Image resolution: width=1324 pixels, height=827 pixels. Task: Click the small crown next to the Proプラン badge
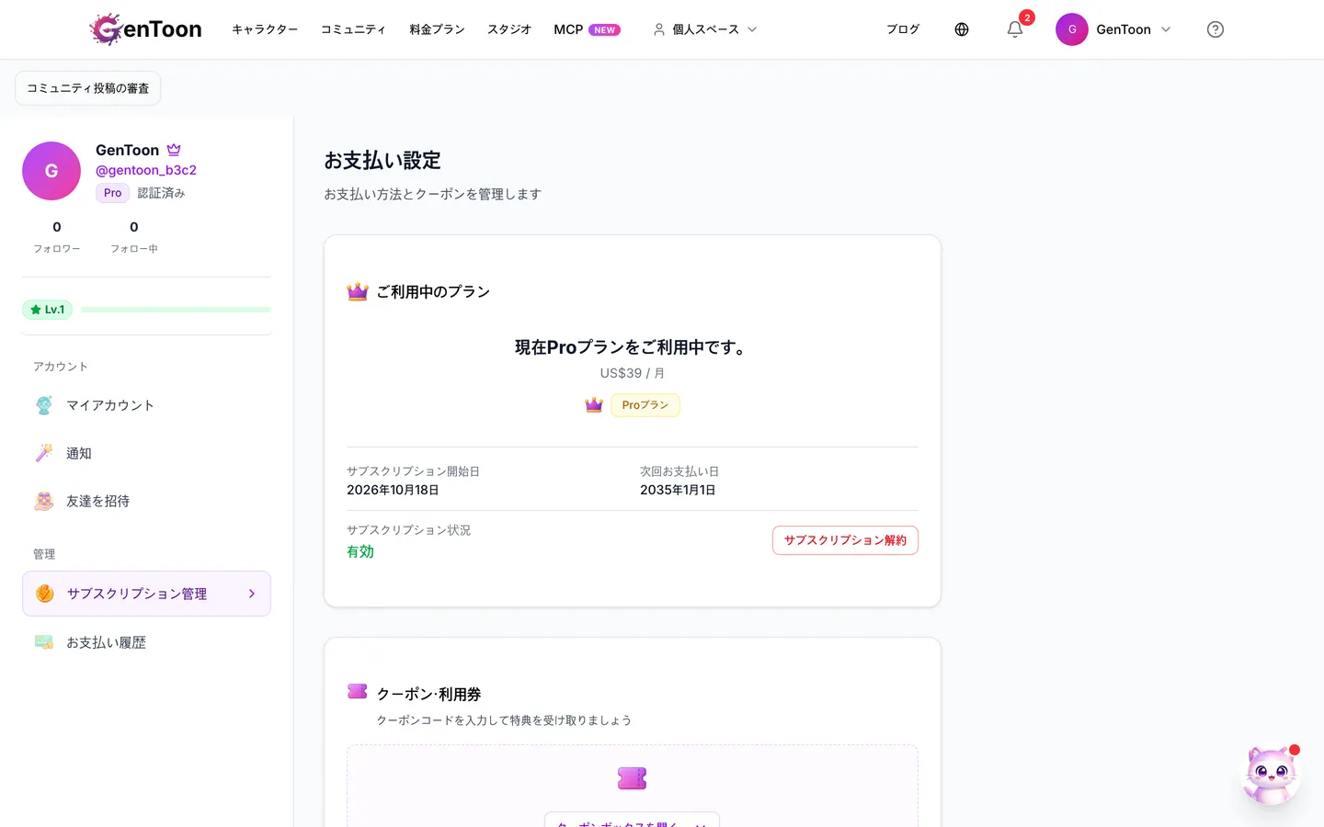pyautogui.click(x=594, y=405)
